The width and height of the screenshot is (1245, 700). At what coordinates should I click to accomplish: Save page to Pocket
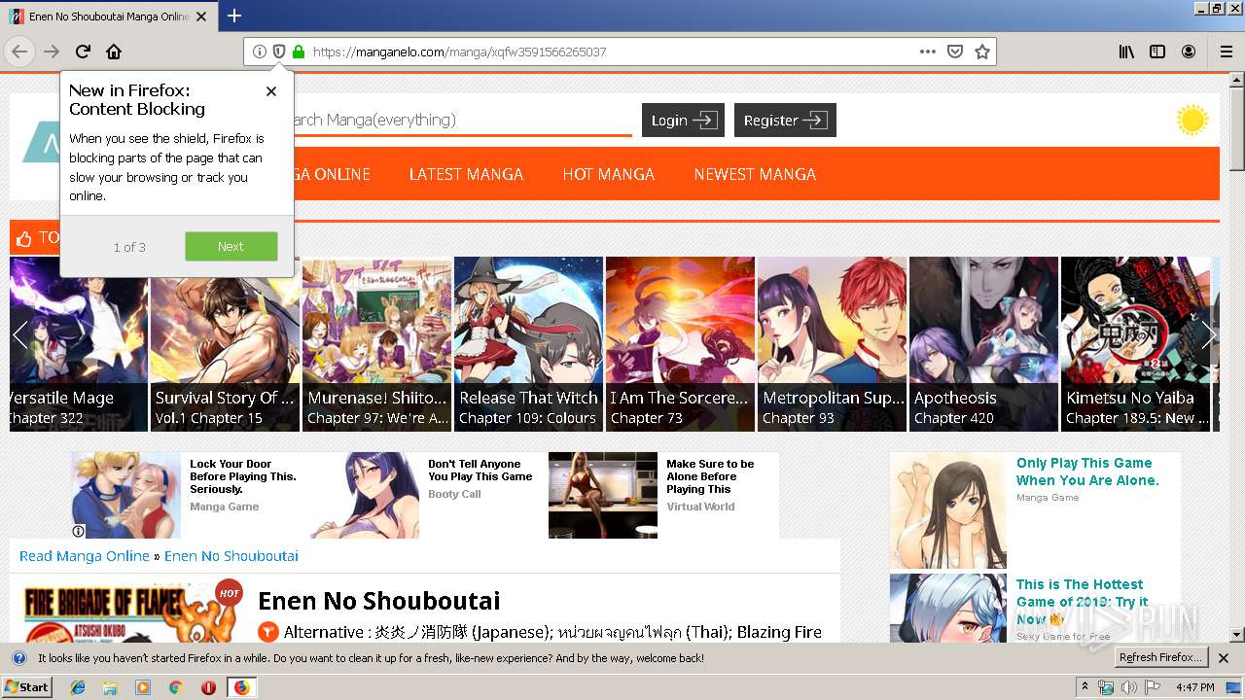click(955, 52)
